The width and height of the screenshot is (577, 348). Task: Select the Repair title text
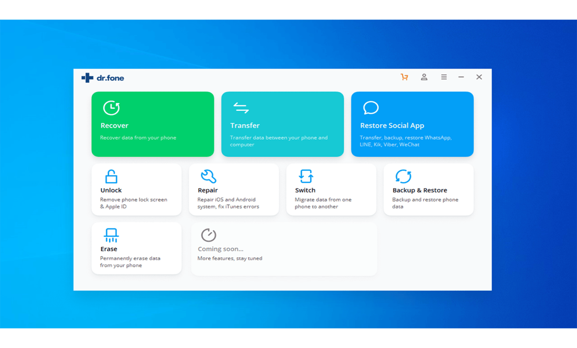tap(208, 190)
